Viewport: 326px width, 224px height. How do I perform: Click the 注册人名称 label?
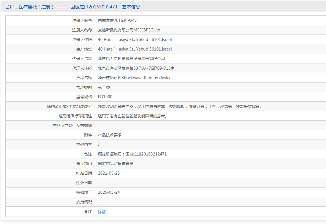tap(82, 30)
